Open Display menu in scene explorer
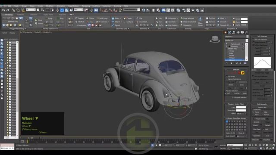The image size is (276, 155). tap(13, 33)
